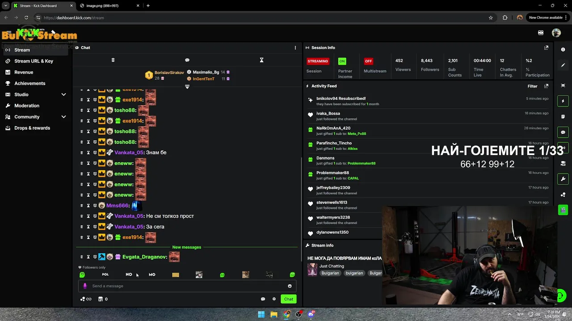Click Vankata_05 on 'Знам бе' message
572x321 pixels.
tap(129, 152)
